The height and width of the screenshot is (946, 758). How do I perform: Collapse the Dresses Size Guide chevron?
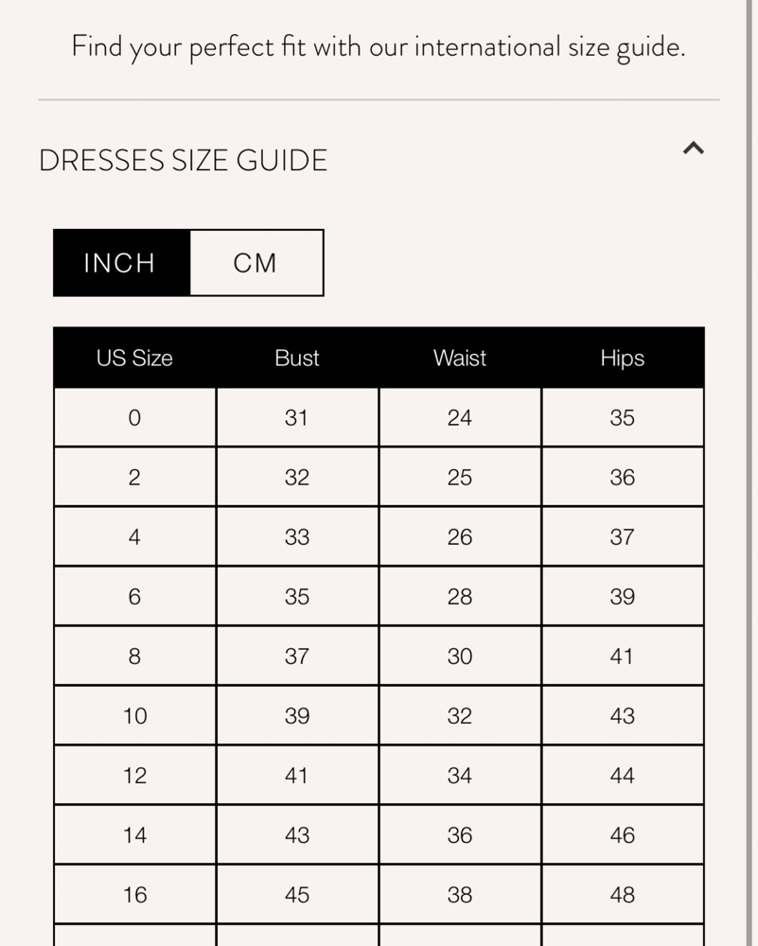(x=694, y=148)
